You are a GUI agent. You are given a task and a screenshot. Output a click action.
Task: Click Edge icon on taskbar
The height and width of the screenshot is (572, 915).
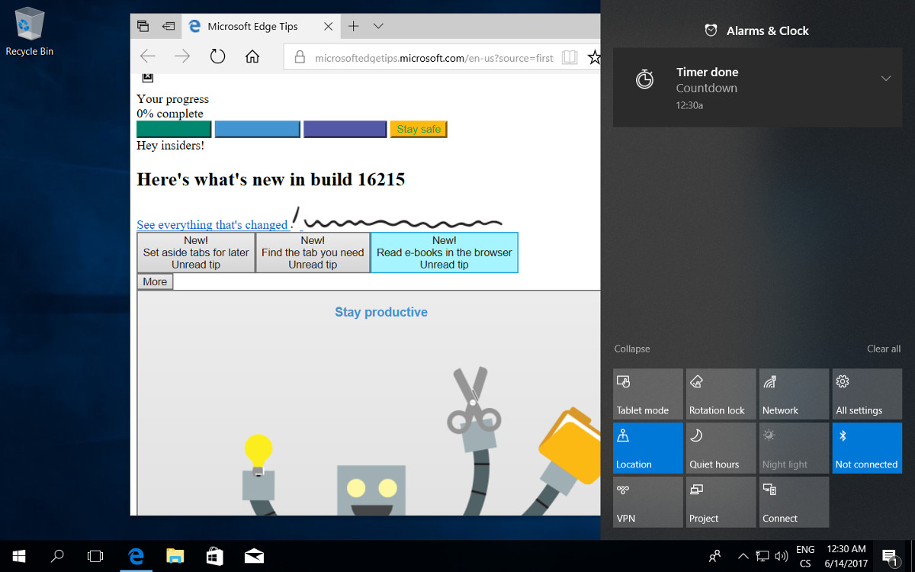pos(136,557)
